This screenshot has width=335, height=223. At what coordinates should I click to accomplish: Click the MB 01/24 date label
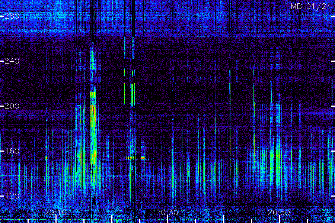coord(311,6)
